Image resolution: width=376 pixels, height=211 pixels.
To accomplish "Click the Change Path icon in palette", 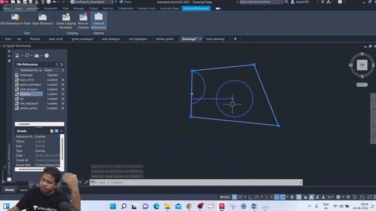I will tap(36, 56).
